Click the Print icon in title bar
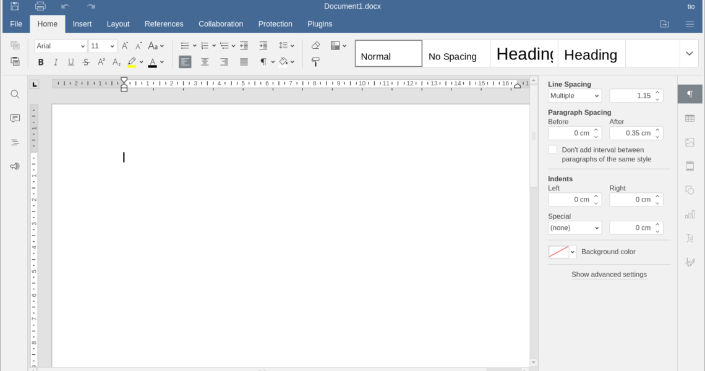705x371 pixels. 40,7
